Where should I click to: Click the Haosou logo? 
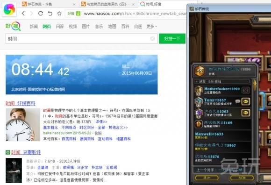13,26
